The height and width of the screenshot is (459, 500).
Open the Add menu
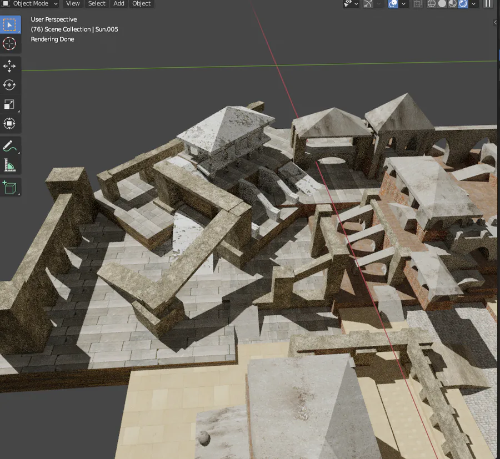tap(119, 4)
